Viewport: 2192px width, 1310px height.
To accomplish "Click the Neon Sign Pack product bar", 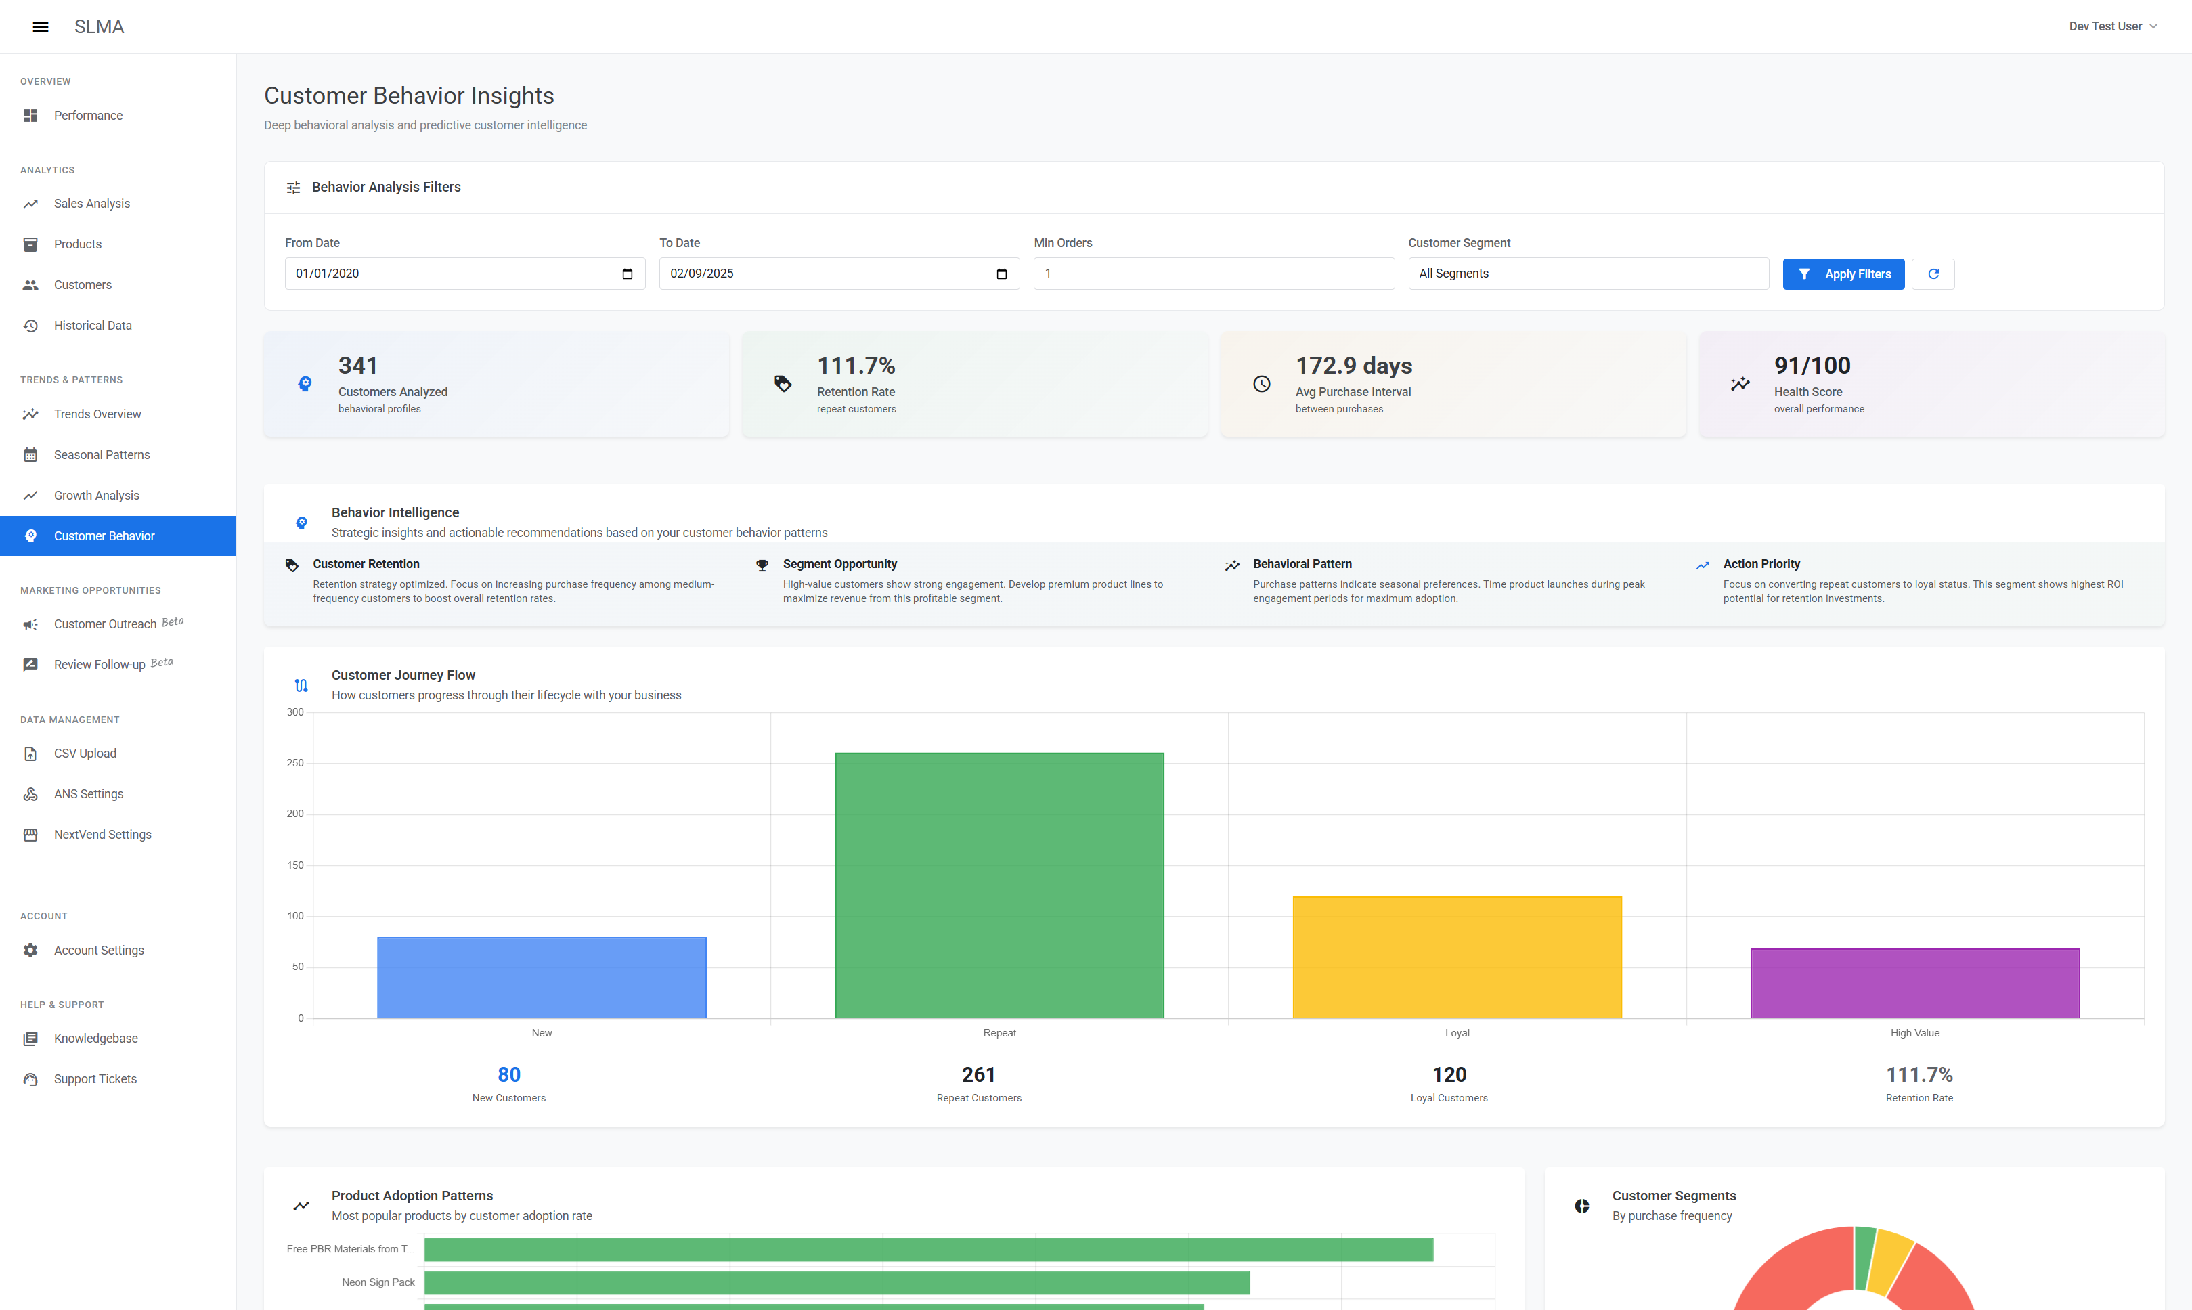I will (x=837, y=1283).
